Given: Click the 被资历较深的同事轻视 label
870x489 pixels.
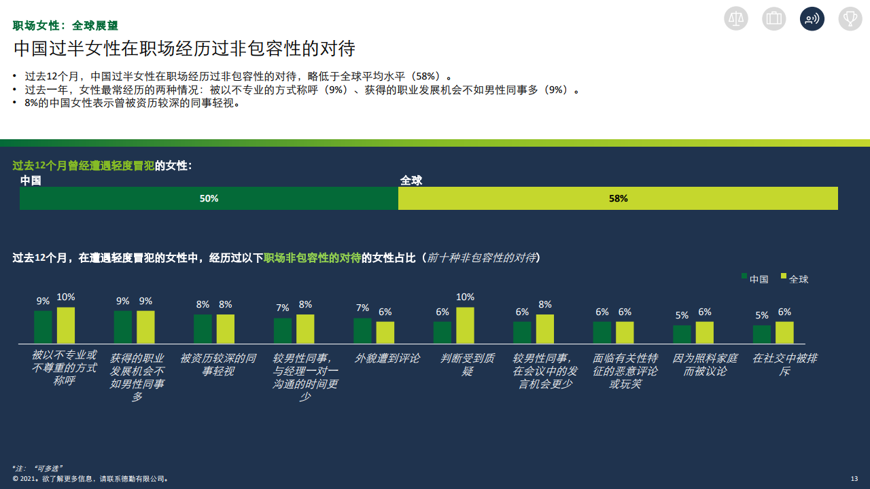Looking at the screenshot, I should click(x=217, y=364).
